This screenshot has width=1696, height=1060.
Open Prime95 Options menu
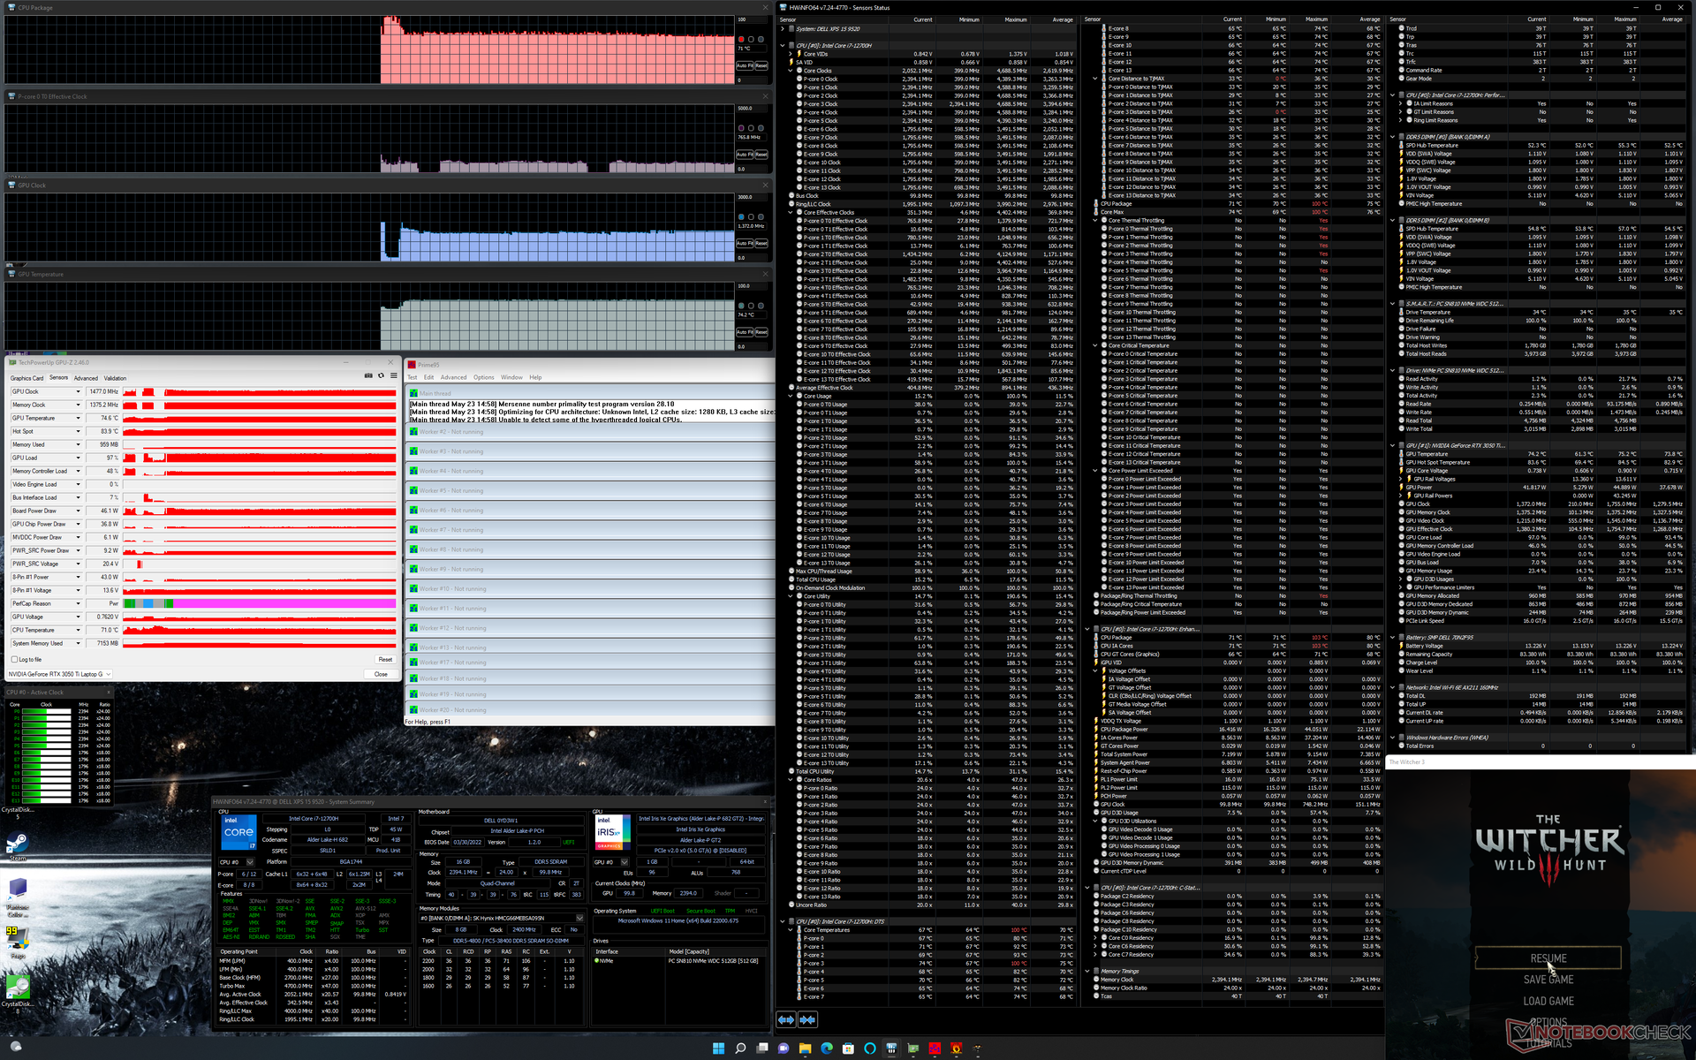[x=483, y=377]
